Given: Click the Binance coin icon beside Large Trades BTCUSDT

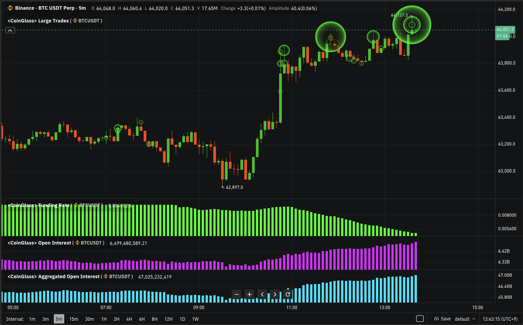Looking at the screenshot, I should pyautogui.click(x=75, y=20).
